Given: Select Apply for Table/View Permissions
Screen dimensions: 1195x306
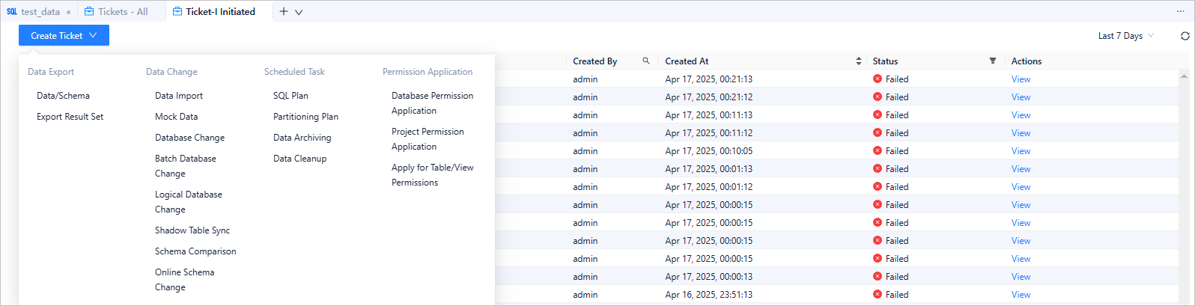Looking at the screenshot, I should click(x=432, y=175).
